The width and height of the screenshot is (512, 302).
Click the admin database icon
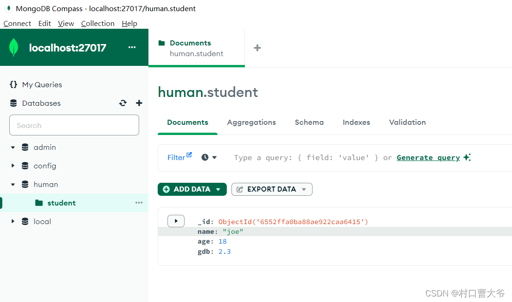(x=25, y=147)
